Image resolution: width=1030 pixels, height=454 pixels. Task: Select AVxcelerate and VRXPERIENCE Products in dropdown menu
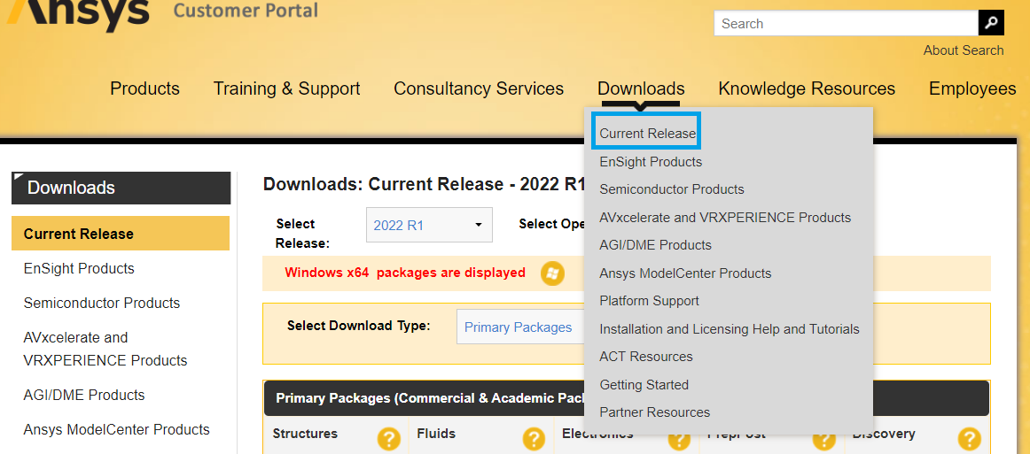click(x=725, y=217)
